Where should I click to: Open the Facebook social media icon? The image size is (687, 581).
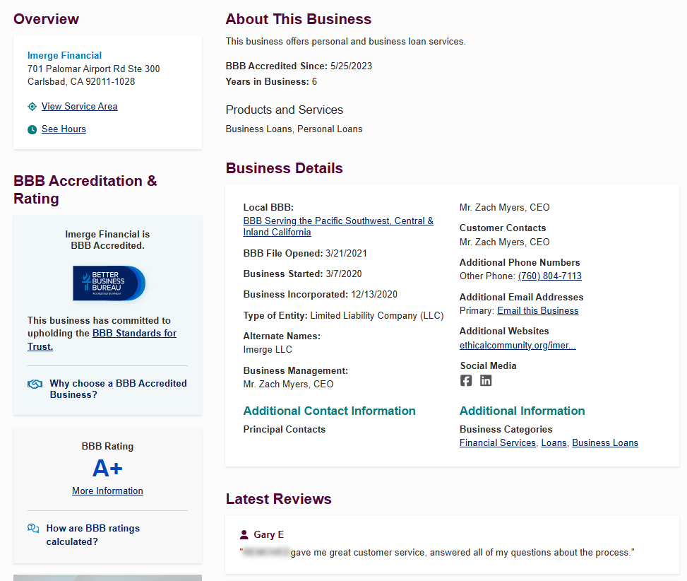(466, 380)
